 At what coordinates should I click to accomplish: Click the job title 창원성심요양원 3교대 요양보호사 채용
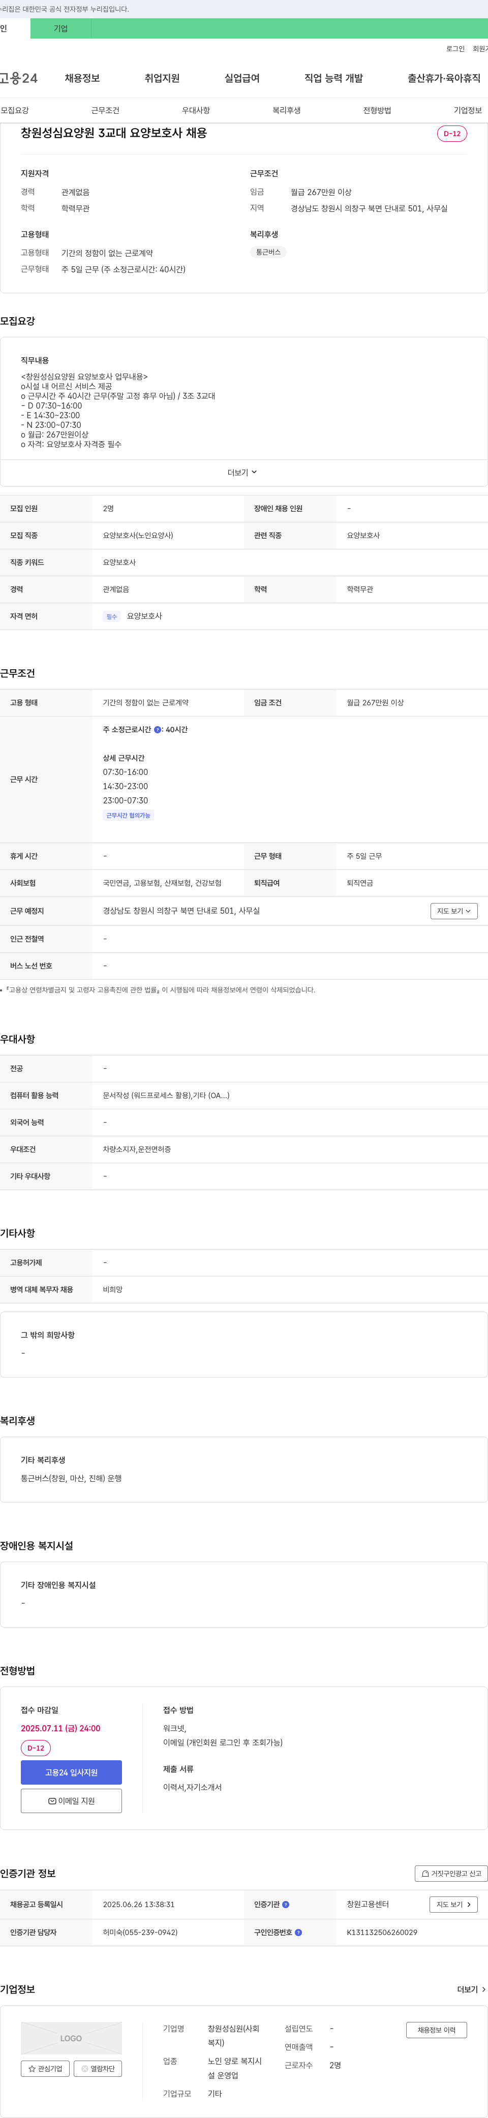[113, 133]
